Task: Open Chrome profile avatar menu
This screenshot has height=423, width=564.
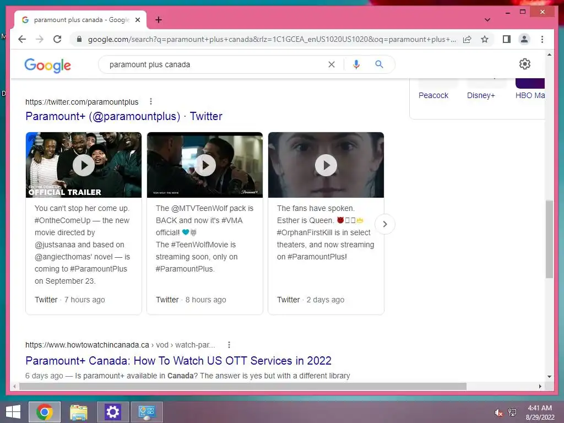Action: point(524,39)
